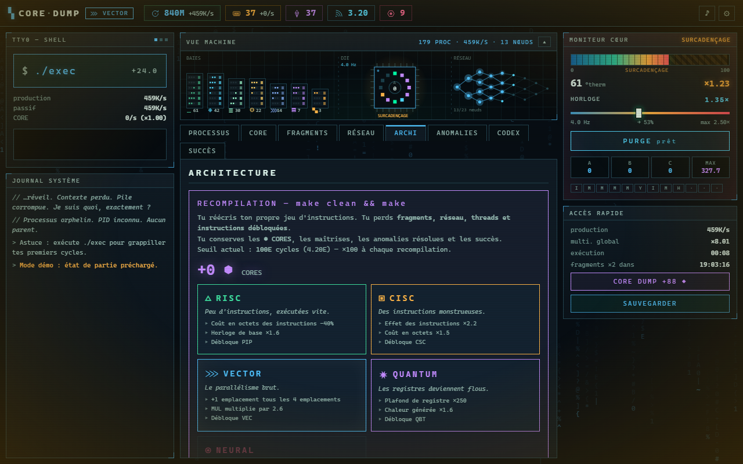Click the CPU die chip graphic
Image resolution: width=743 pixels, height=464 pixels.
(395, 88)
